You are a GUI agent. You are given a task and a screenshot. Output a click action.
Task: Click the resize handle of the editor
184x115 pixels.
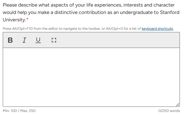coord(178,105)
